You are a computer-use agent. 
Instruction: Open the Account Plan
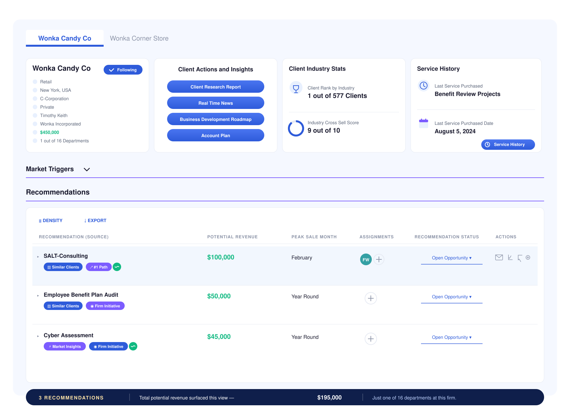pyautogui.click(x=216, y=135)
